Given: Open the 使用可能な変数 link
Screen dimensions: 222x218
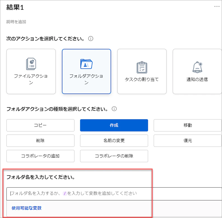Looking at the screenshot, I should click(x=27, y=208).
